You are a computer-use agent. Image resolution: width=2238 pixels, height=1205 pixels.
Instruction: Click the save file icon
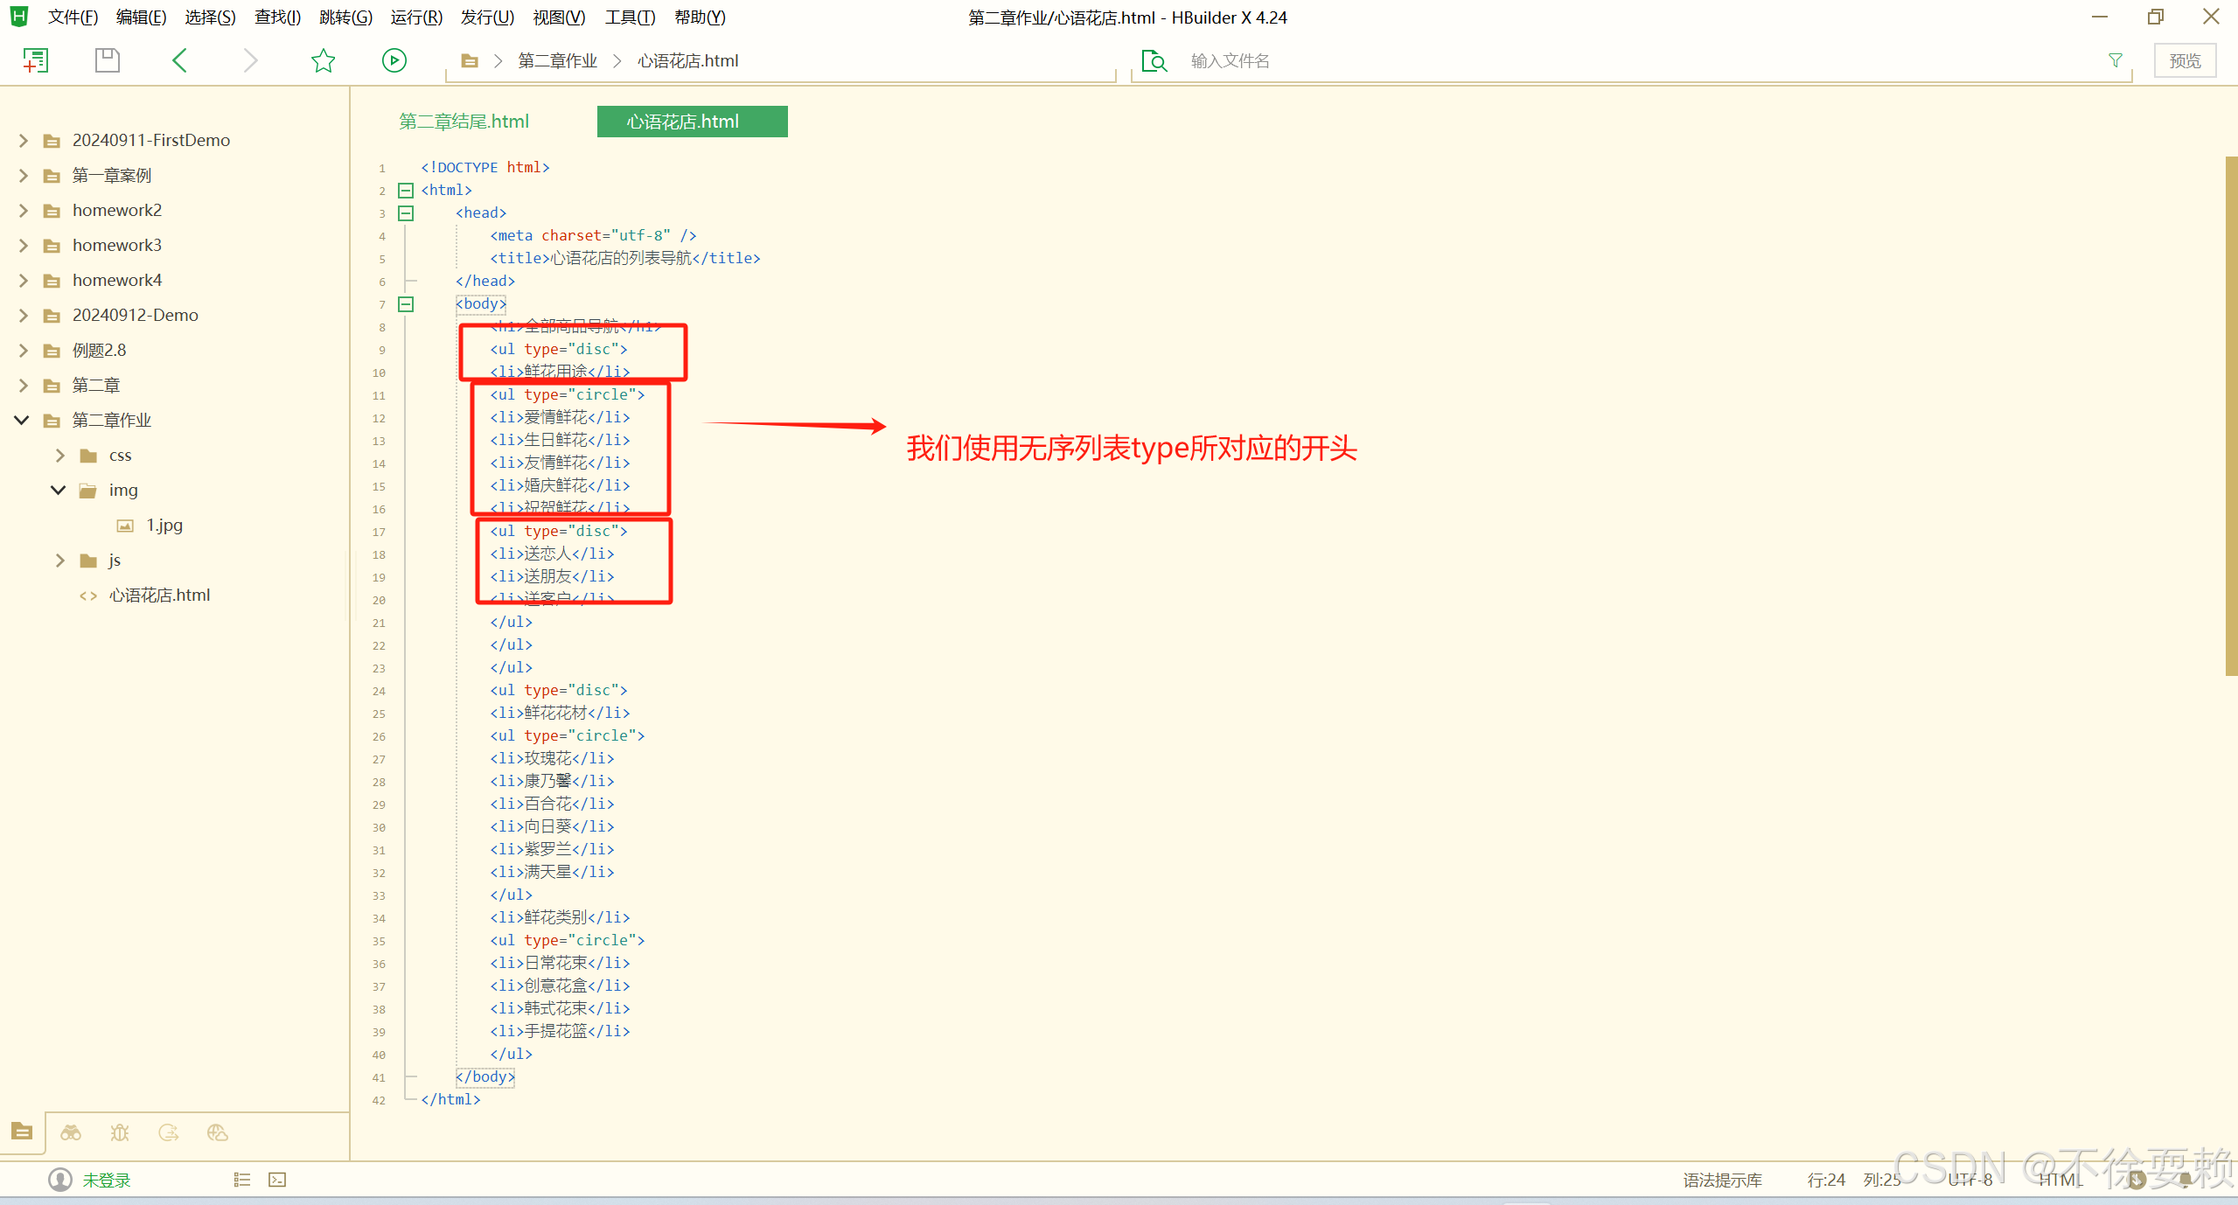pos(107,60)
